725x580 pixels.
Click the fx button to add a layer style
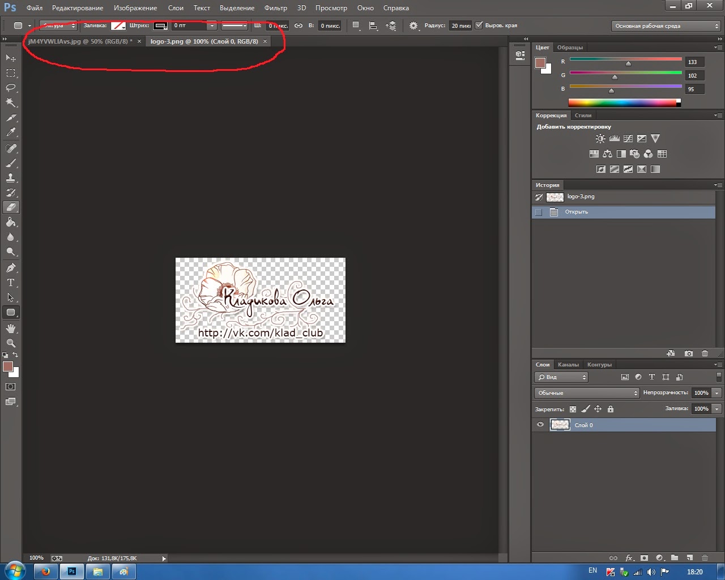click(x=629, y=557)
